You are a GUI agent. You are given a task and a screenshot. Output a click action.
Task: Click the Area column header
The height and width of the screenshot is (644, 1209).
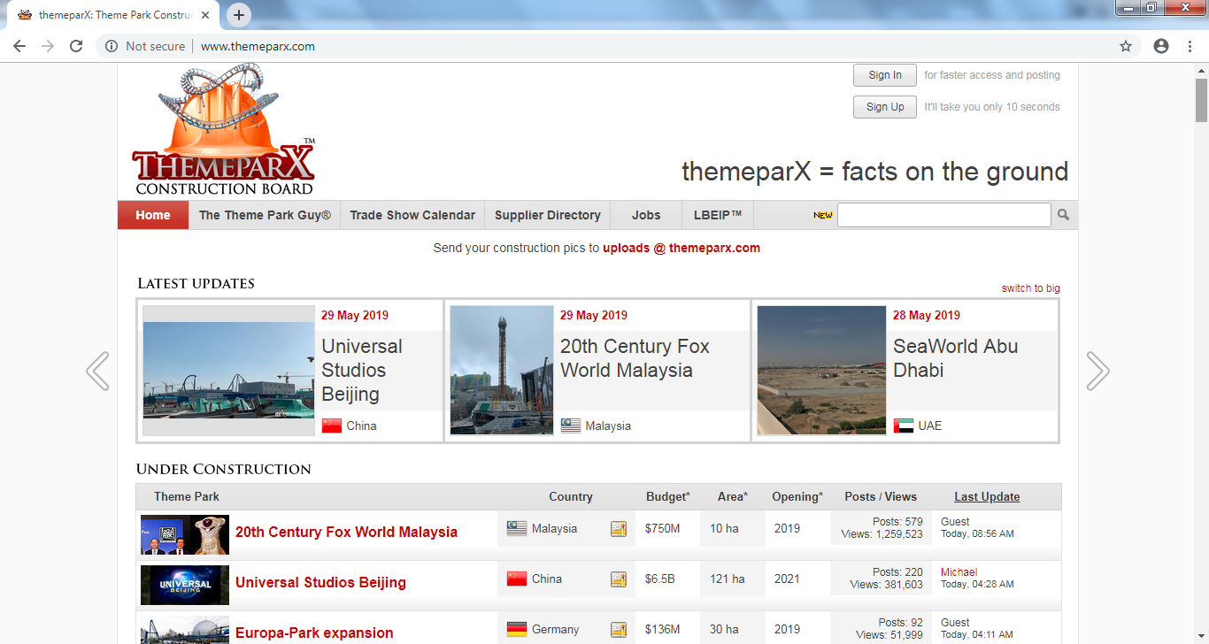point(732,496)
